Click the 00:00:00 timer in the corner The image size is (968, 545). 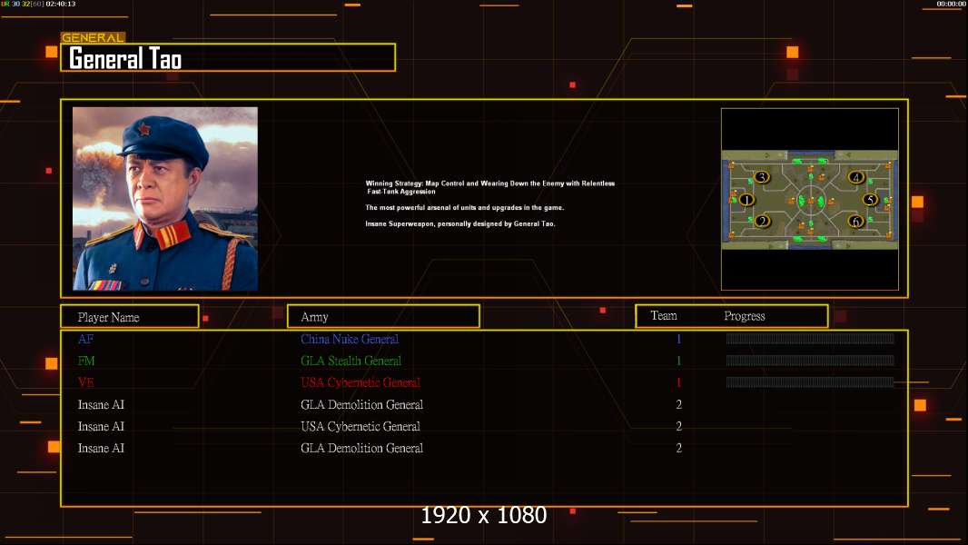click(952, 4)
